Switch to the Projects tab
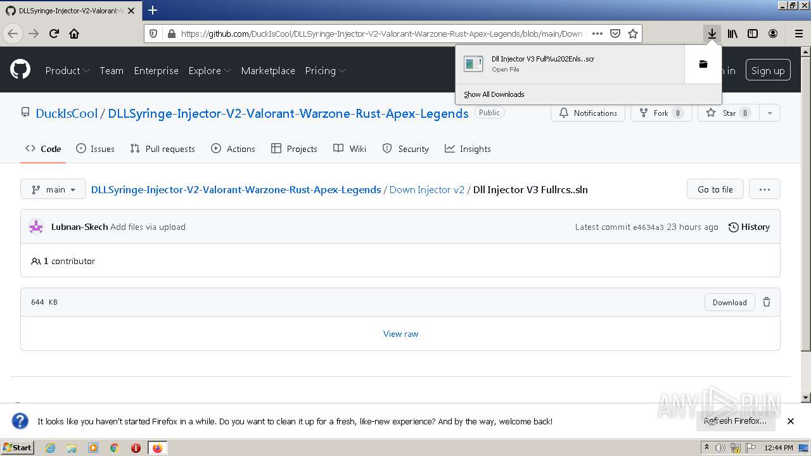 (x=294, y=149)
